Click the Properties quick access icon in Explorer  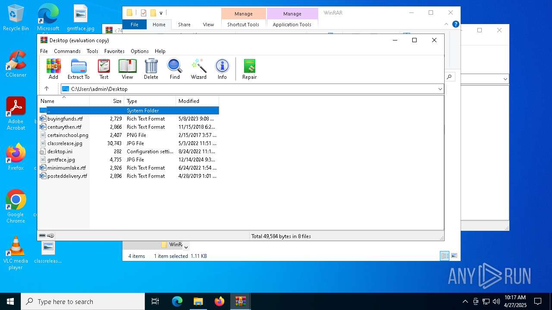point(144,13)
